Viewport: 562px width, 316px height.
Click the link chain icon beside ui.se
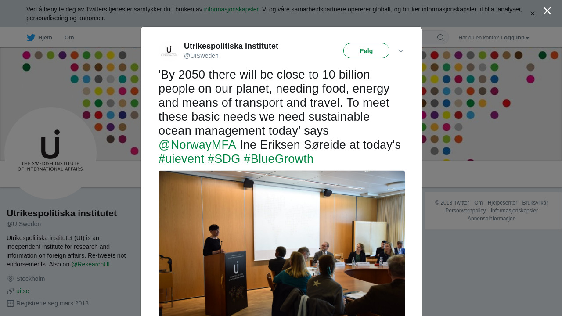point(11,291)
